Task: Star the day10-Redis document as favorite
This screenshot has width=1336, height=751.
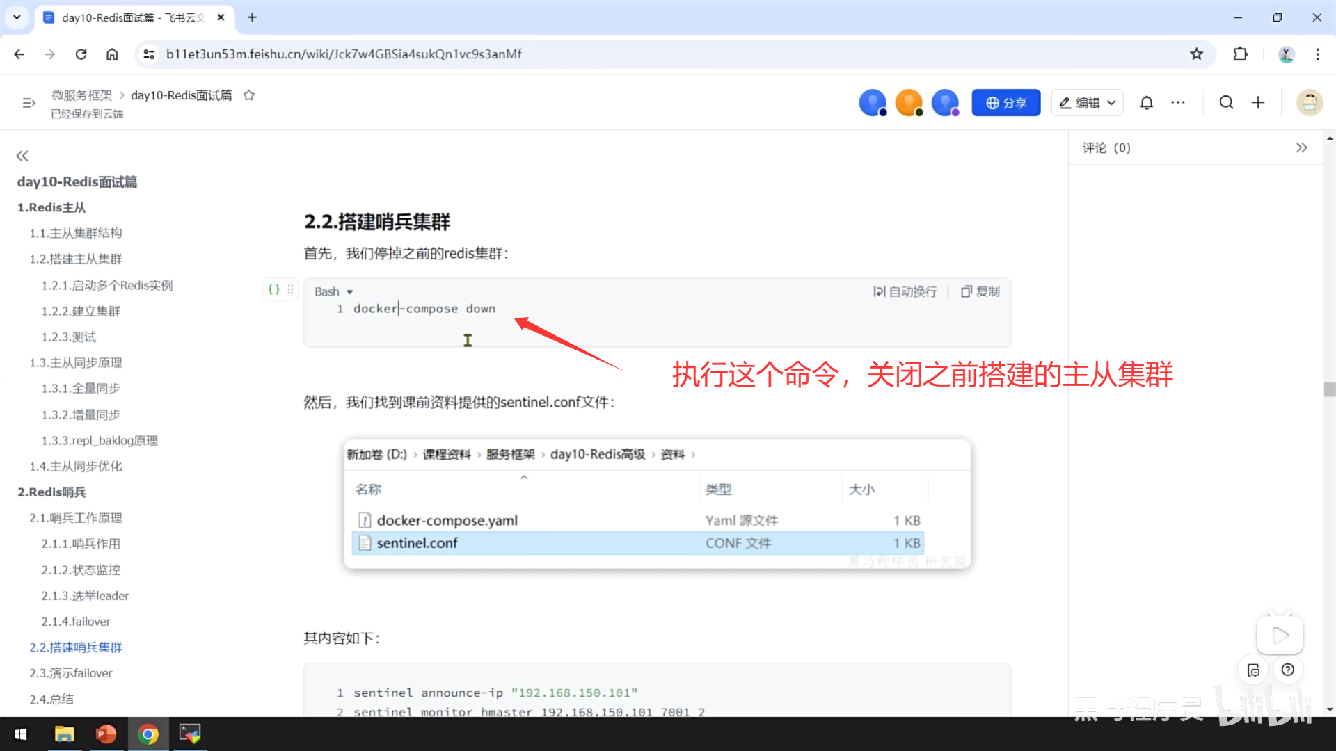Action: point(249,95)
